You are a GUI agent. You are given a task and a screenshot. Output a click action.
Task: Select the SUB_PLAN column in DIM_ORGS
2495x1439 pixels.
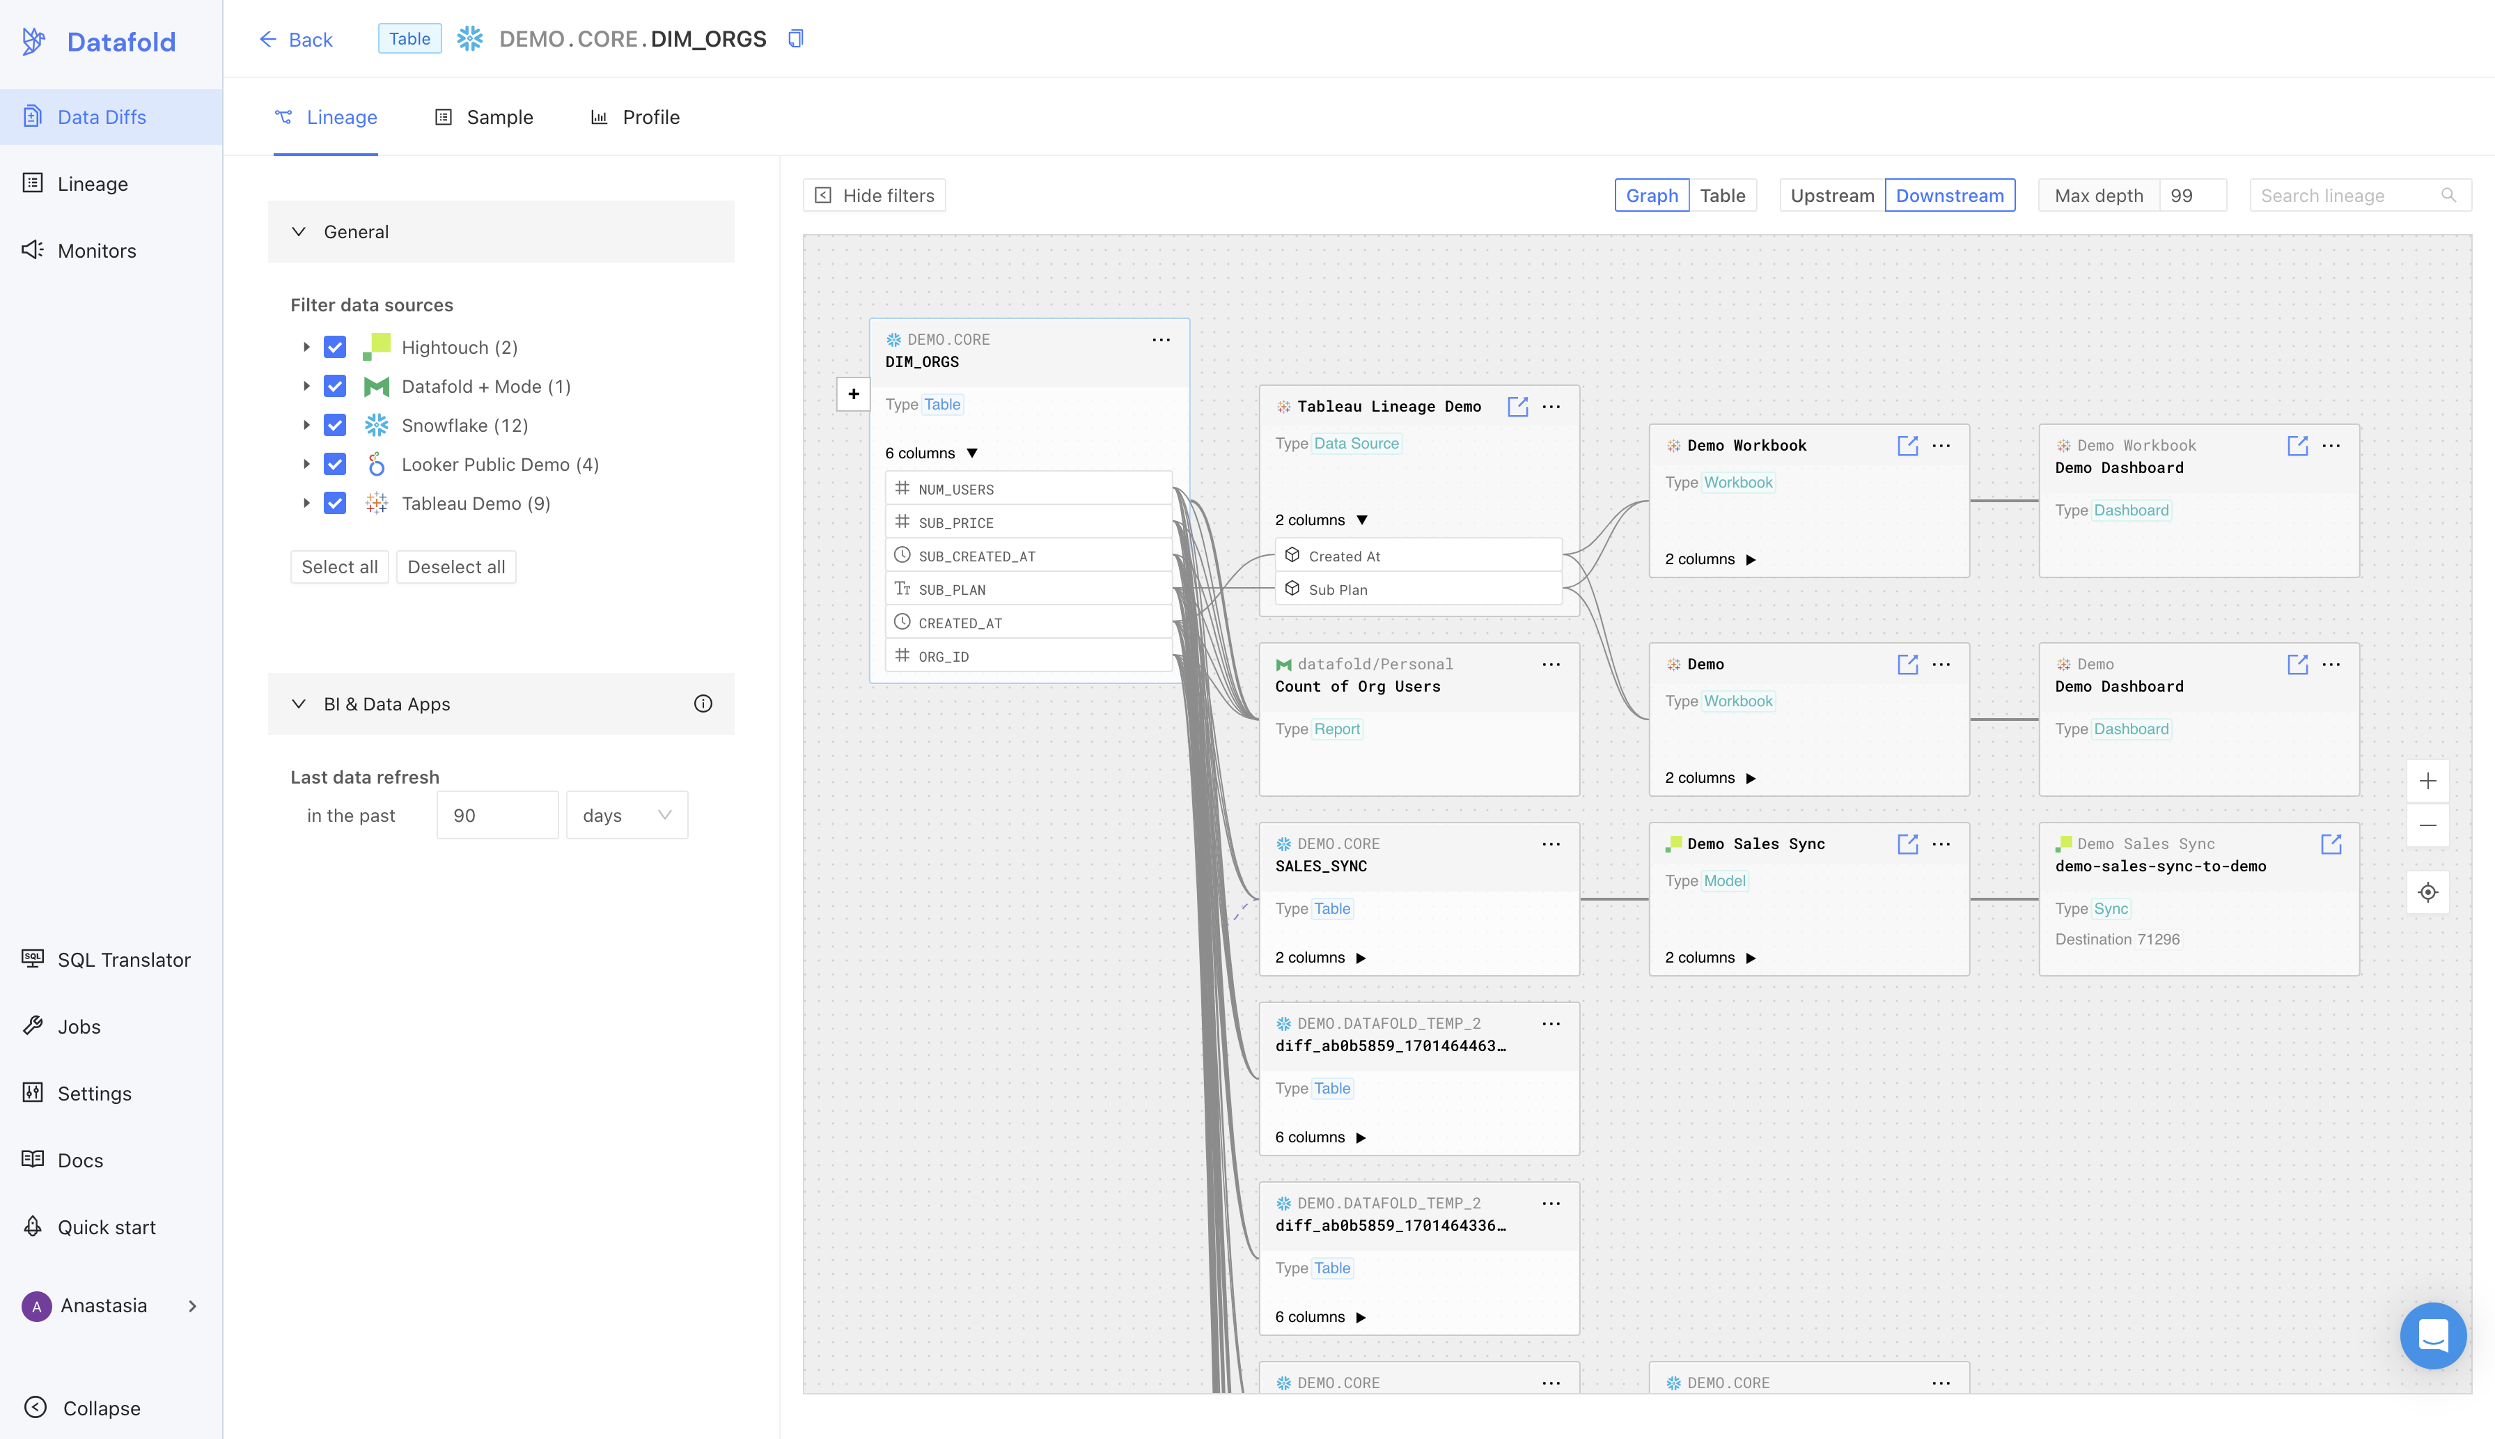click(1028, 589)
